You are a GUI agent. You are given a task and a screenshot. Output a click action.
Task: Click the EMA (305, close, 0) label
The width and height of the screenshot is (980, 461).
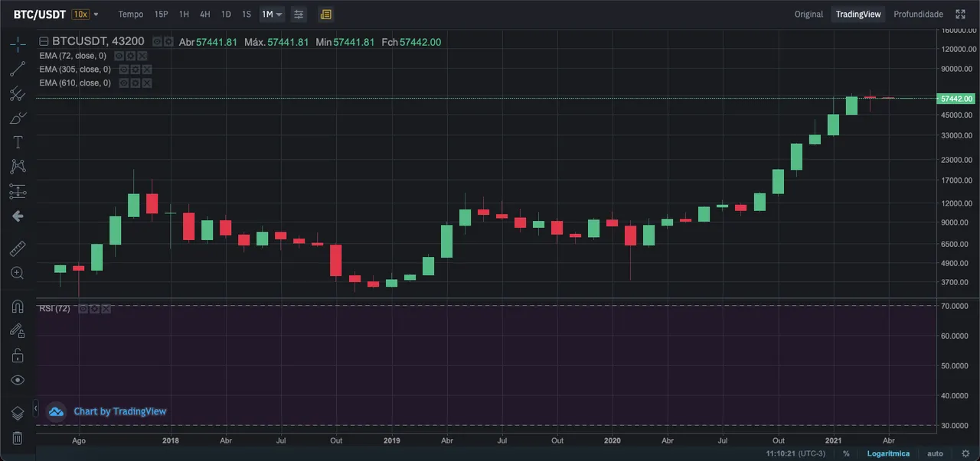click(75, 70)
